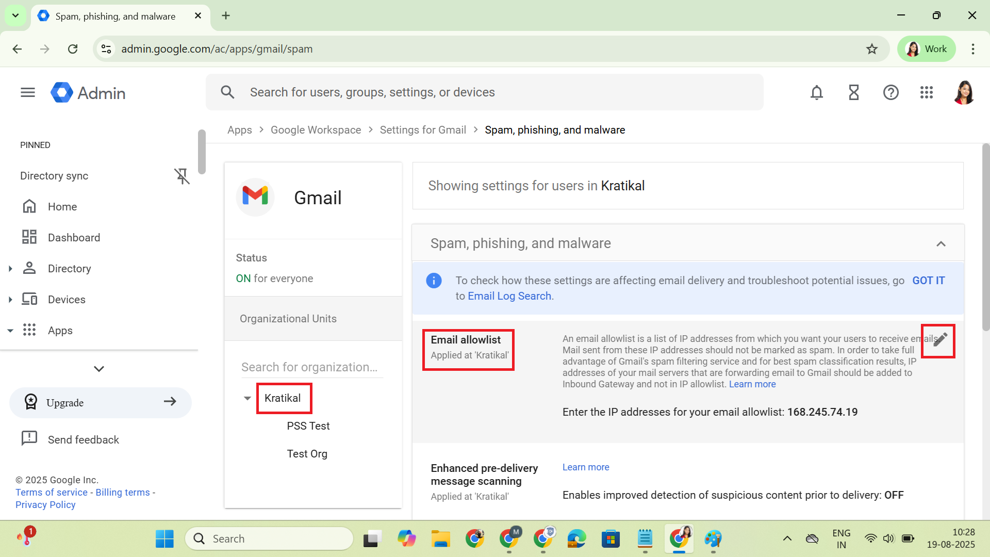Viewport: 990px width, 557px height.
Task: Open Terms of service link
Action: click(x=52, y=493)
